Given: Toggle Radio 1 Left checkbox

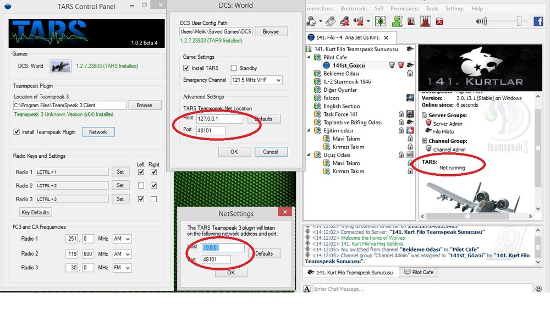Looking at the screenshot, I should coord(141,172).
